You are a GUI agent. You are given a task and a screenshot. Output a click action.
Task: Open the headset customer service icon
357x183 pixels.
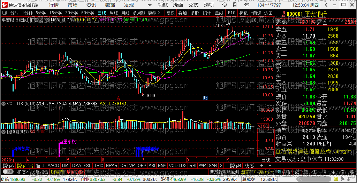click(225, 5)
